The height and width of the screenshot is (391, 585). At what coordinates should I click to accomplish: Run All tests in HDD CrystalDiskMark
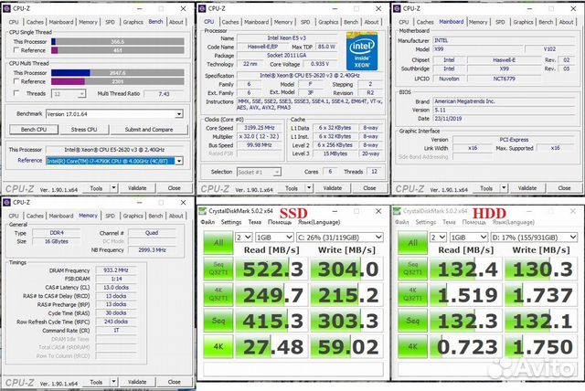point(412,243)
